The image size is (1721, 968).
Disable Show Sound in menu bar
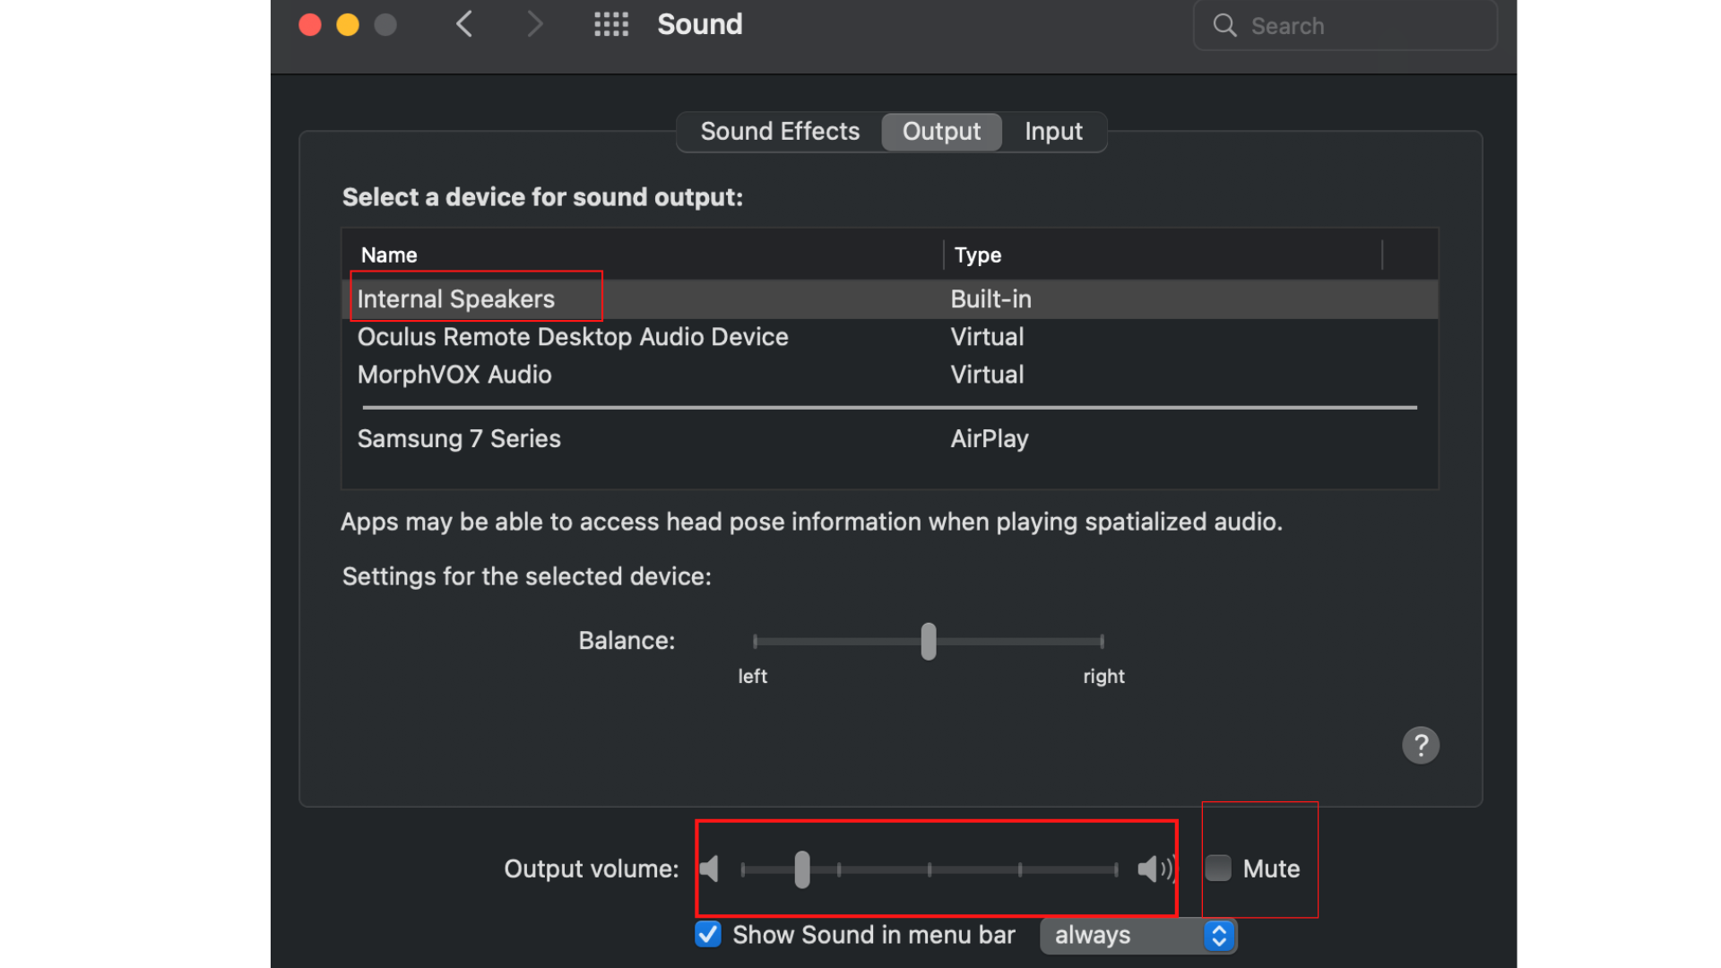coord(707,934)
